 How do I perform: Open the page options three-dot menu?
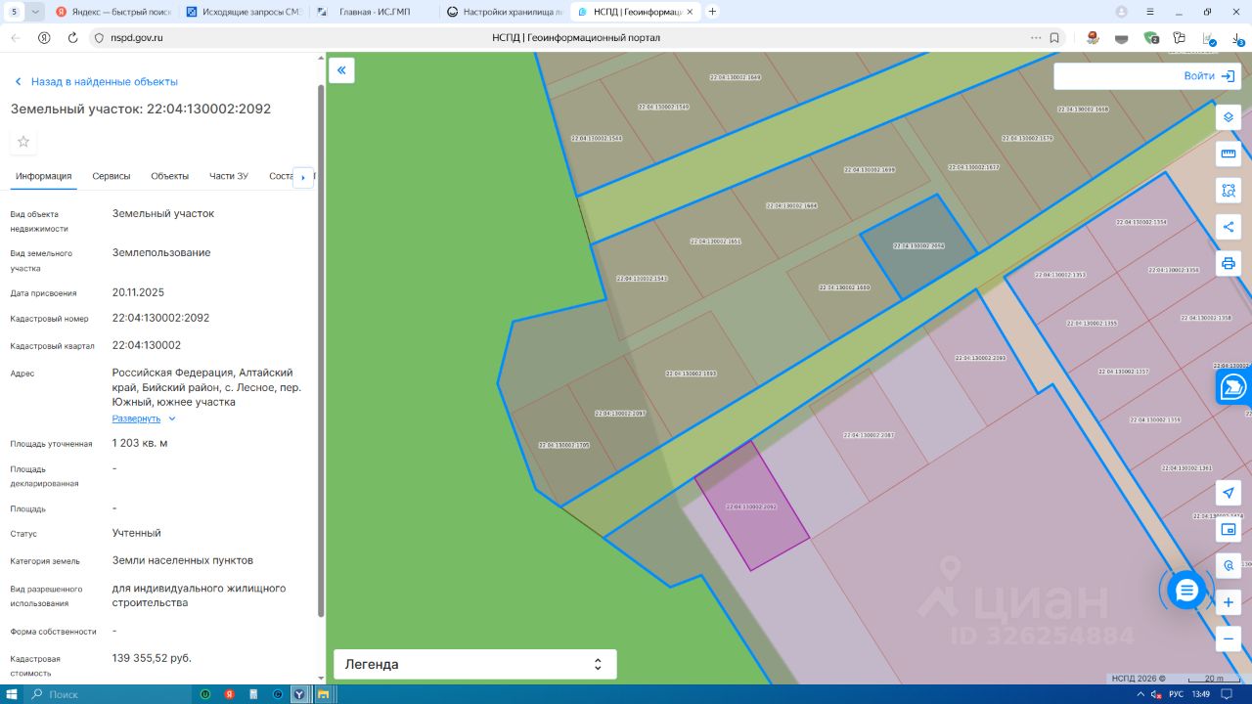(x=1036, y=38)
